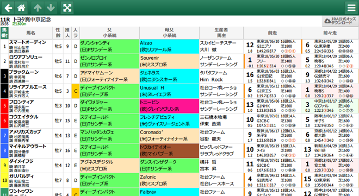This screenshot has height=196, width=359.
Task: Select damsire cell フレンチデピュティ
Action: 169,121
